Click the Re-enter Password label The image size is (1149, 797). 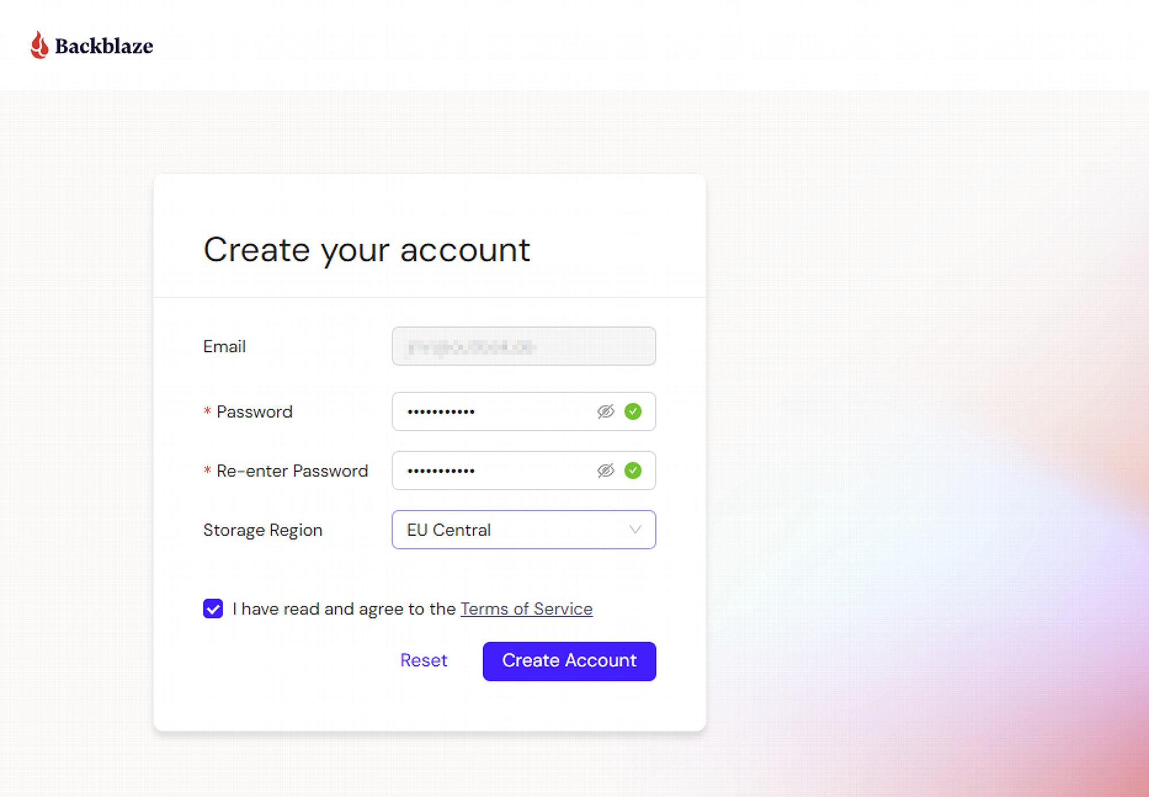[292, 471]
